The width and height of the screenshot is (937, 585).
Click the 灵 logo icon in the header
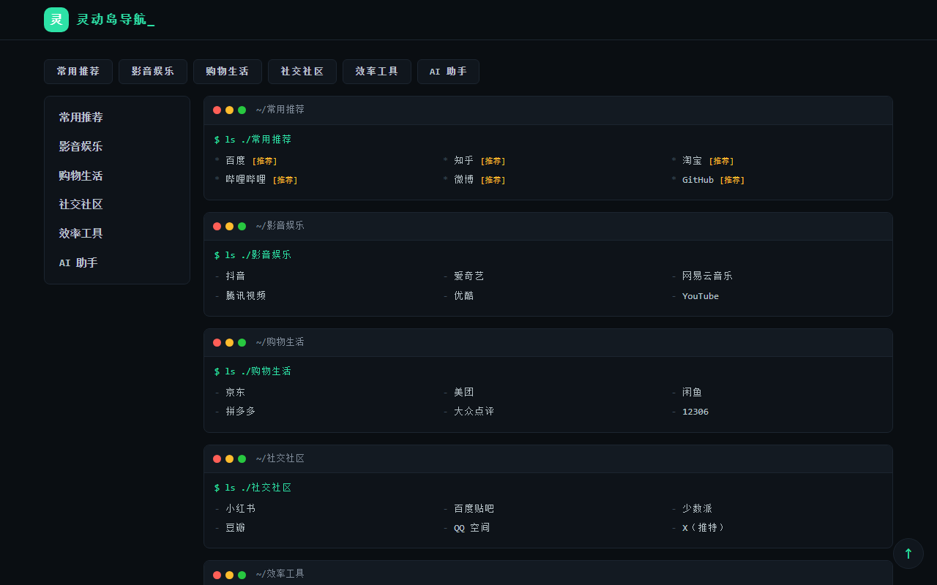(56, 20)
